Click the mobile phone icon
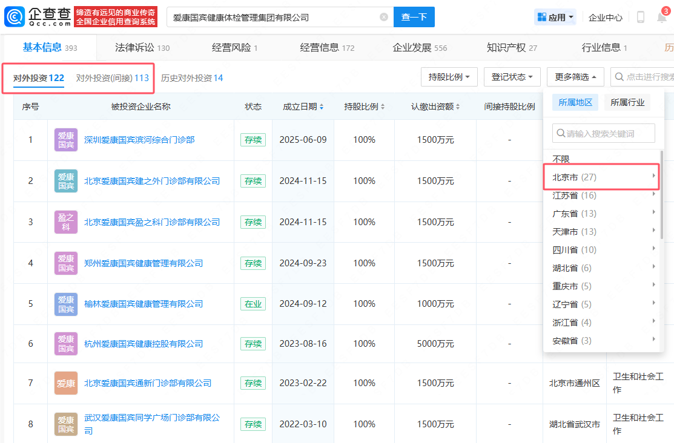Screen dimensions: 674x443 pos(640,18)
